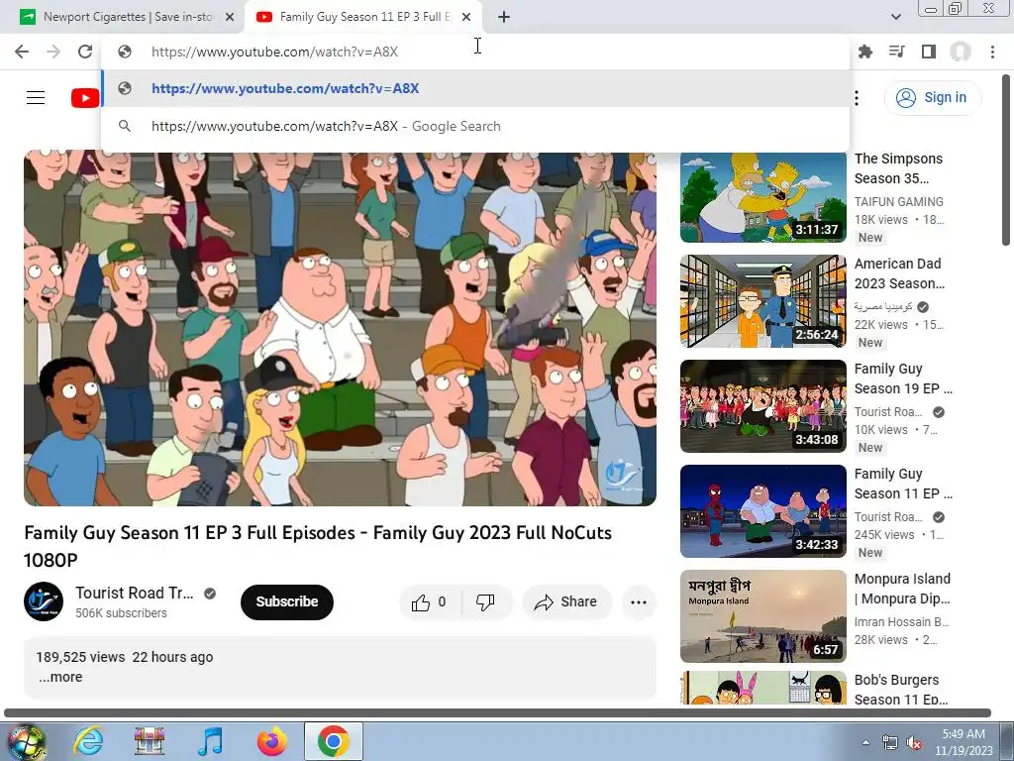Subscribe to Tourist Road Trip channel
The image size is (1014, 761).
286,602
